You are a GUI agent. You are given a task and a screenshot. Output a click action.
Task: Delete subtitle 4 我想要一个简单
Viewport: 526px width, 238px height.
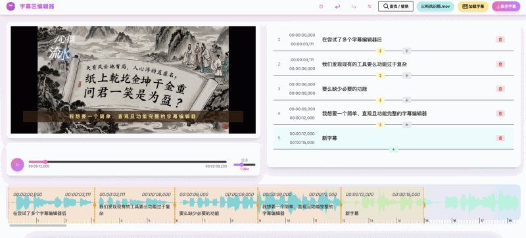point(500,113)
